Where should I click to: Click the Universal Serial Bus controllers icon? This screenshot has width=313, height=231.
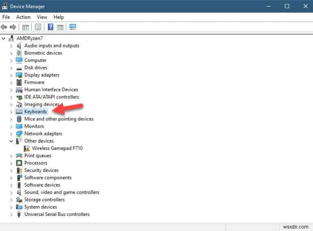tap(19, 214)
